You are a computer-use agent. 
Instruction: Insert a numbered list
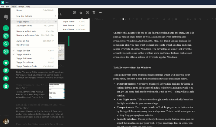point(157,19)
